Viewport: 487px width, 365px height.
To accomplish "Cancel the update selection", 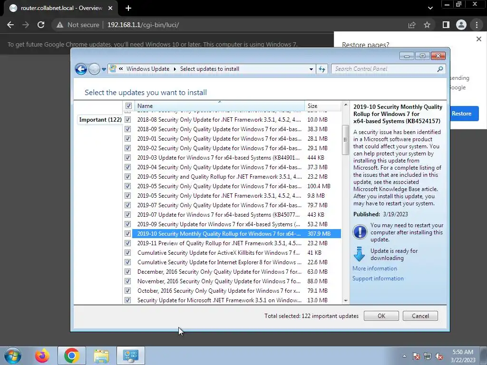I will [420, 316].
